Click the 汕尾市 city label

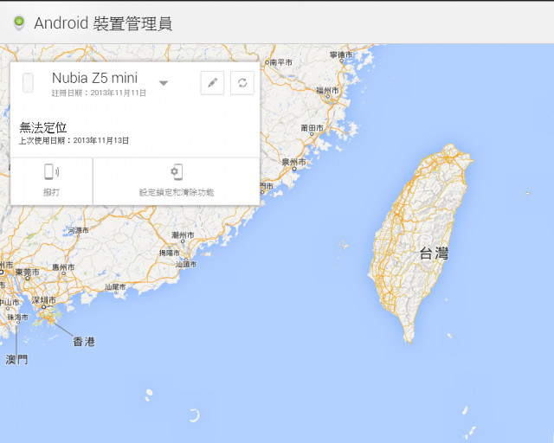pyautogui.click(x=115, y=287)
